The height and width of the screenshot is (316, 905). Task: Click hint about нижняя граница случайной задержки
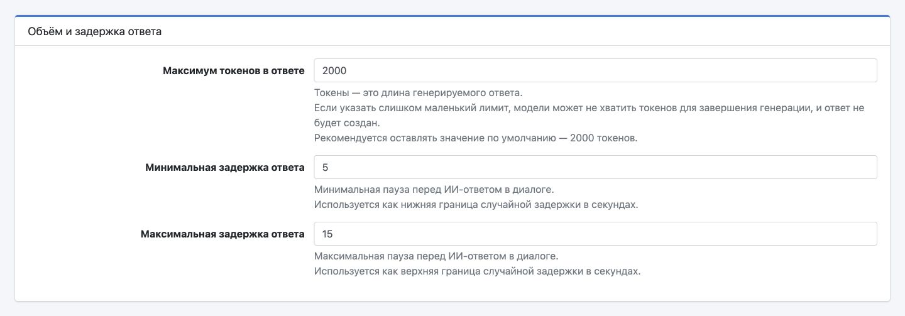coord(476,205)
